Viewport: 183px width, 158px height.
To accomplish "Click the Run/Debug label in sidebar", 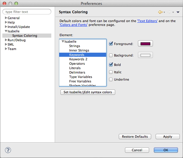I will tap(17, 40).
